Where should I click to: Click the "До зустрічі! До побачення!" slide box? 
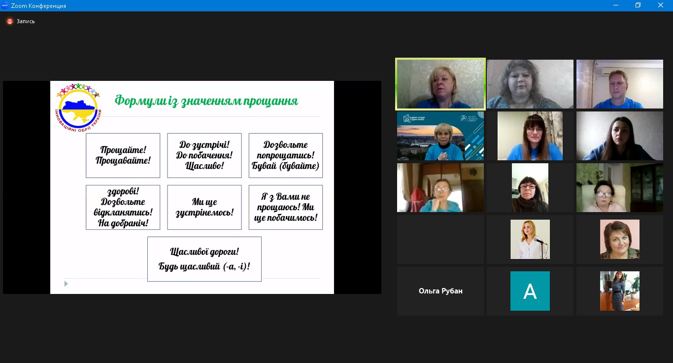pos(204,155)
